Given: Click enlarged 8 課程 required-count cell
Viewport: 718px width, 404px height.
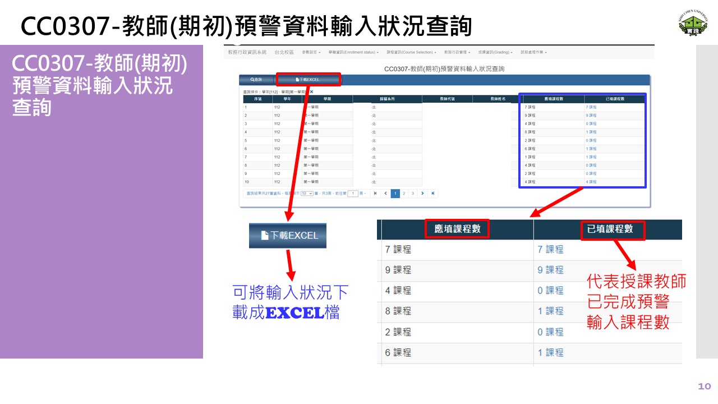Looking at the screenshot, I should click(x=457, y=311).
